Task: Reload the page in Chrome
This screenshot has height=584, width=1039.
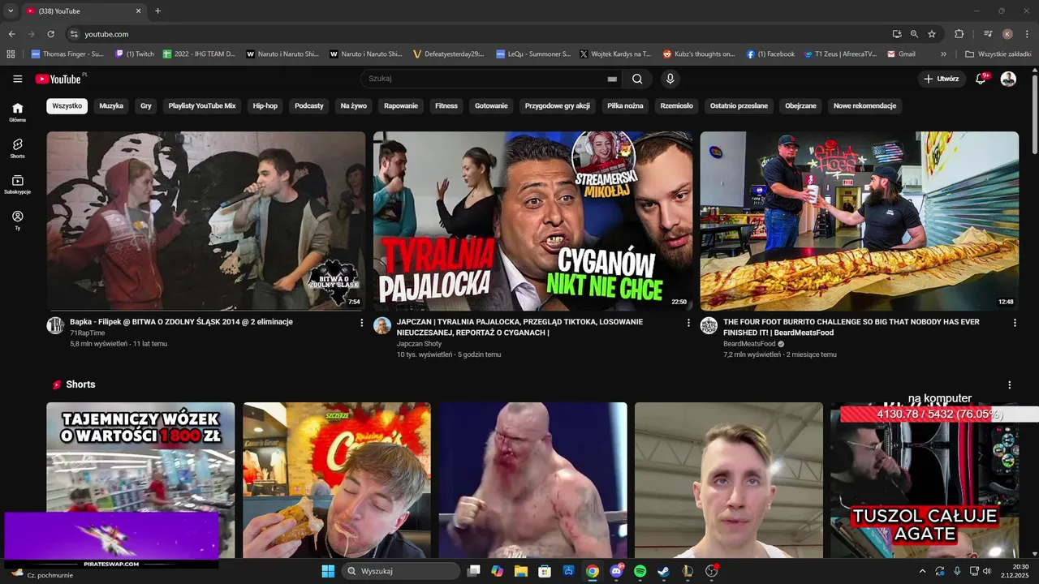Action: (50, 34)
